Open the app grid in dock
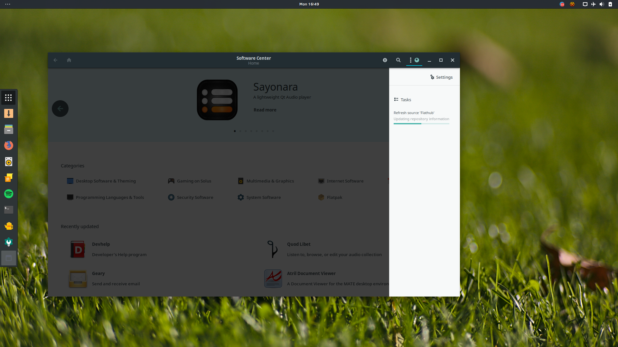Viewport: 618px width, 347px height. pyautogui.click(x=9, y=98)
